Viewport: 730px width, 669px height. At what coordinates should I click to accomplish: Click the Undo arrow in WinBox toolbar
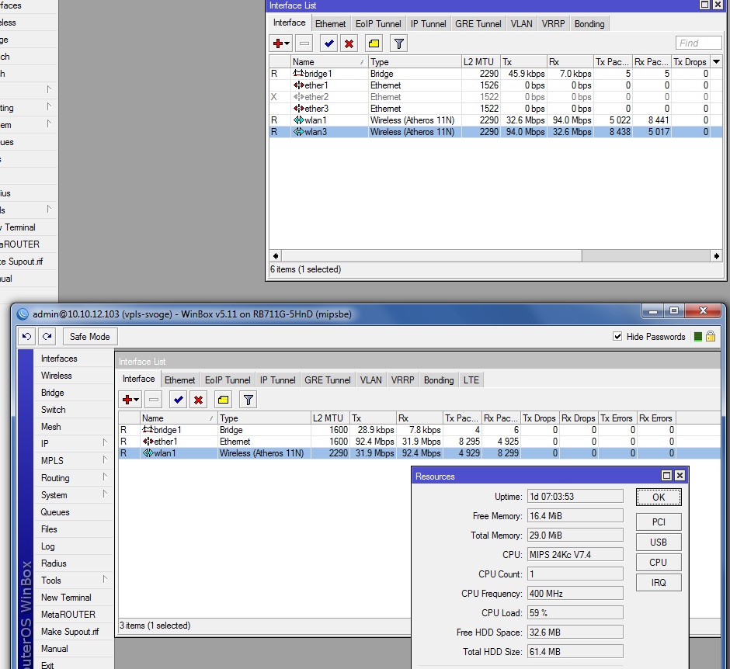[x=27, y=336]
